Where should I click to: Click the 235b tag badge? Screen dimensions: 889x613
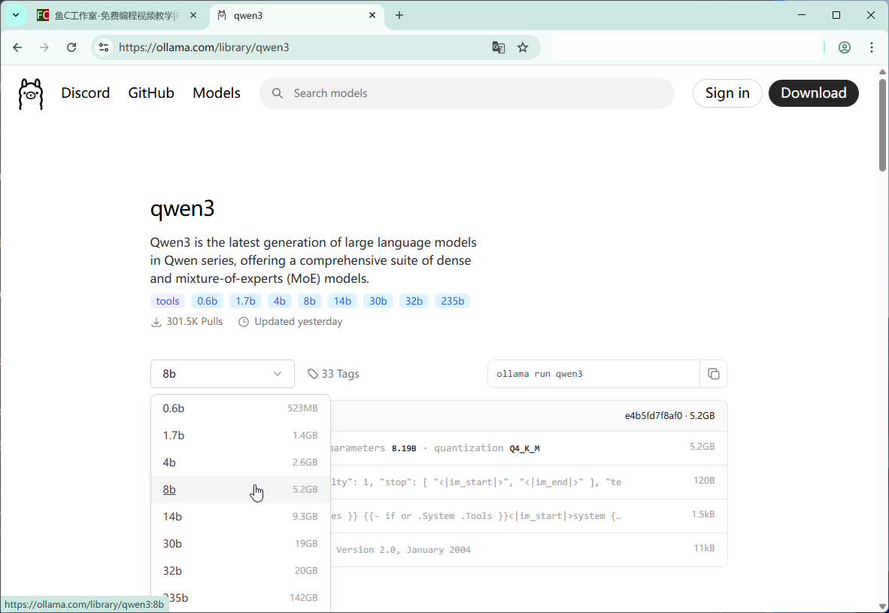pyautogui.click(x=453, y=301)
